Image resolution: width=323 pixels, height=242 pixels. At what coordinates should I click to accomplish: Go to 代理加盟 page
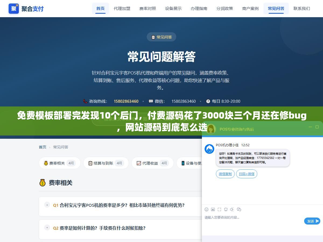[x=122, y=8]
